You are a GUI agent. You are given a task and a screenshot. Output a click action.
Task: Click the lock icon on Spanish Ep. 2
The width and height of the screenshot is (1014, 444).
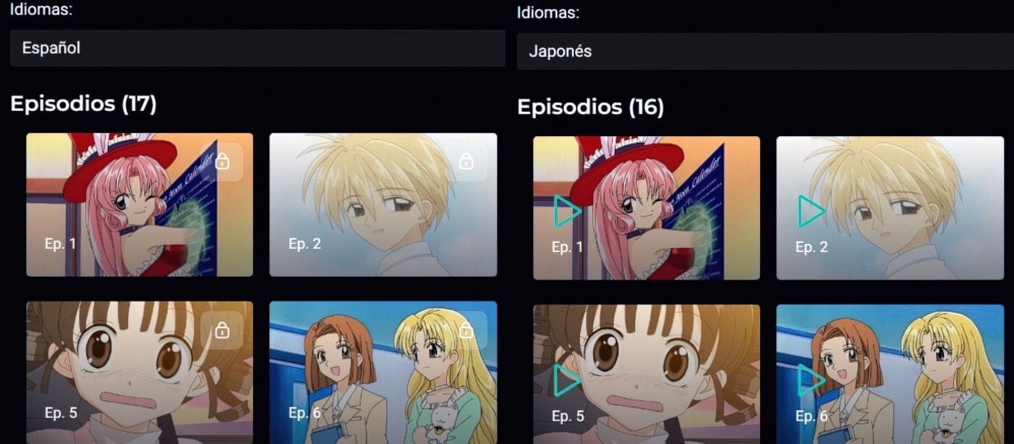coord(466,161)
